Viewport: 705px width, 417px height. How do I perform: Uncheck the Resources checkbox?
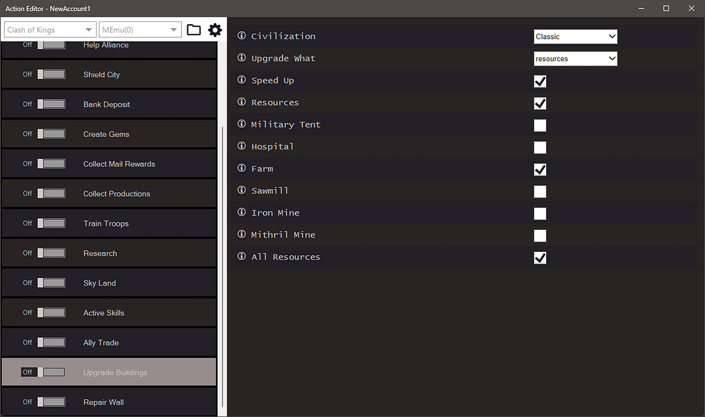tap(540, 103)
